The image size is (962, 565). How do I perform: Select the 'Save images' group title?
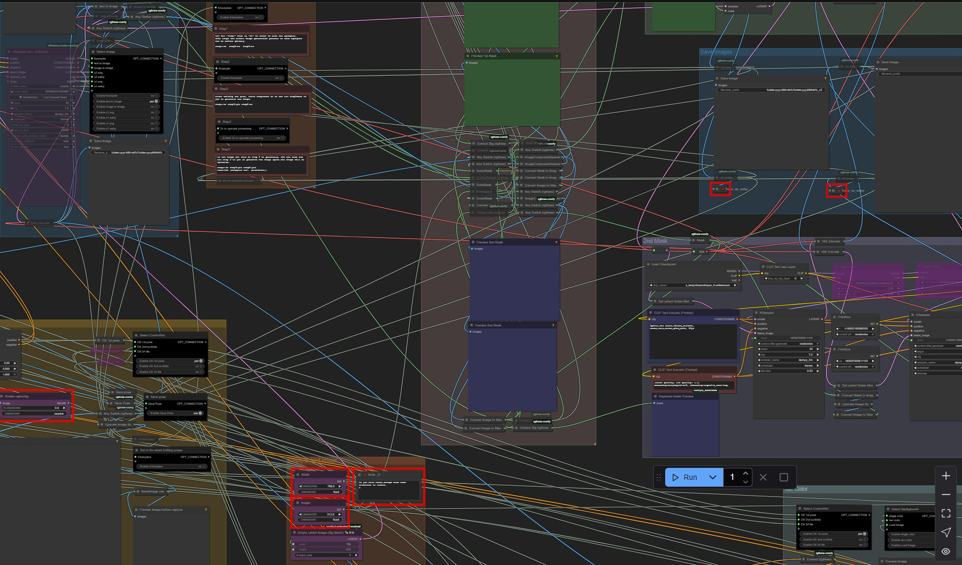[x=716, y=52]
